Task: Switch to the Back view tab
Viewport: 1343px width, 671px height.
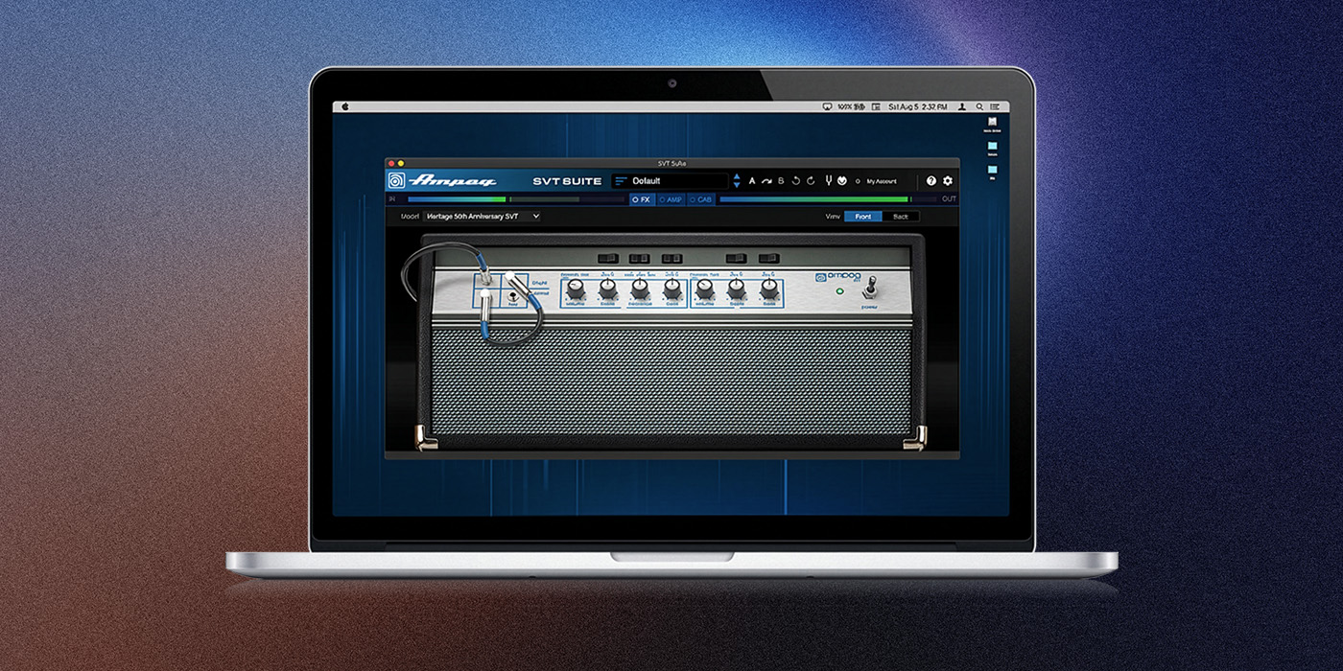Action: 901,217
